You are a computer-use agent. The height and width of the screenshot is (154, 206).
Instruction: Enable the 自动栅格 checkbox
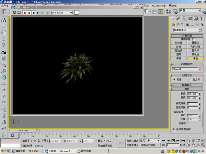193,39
